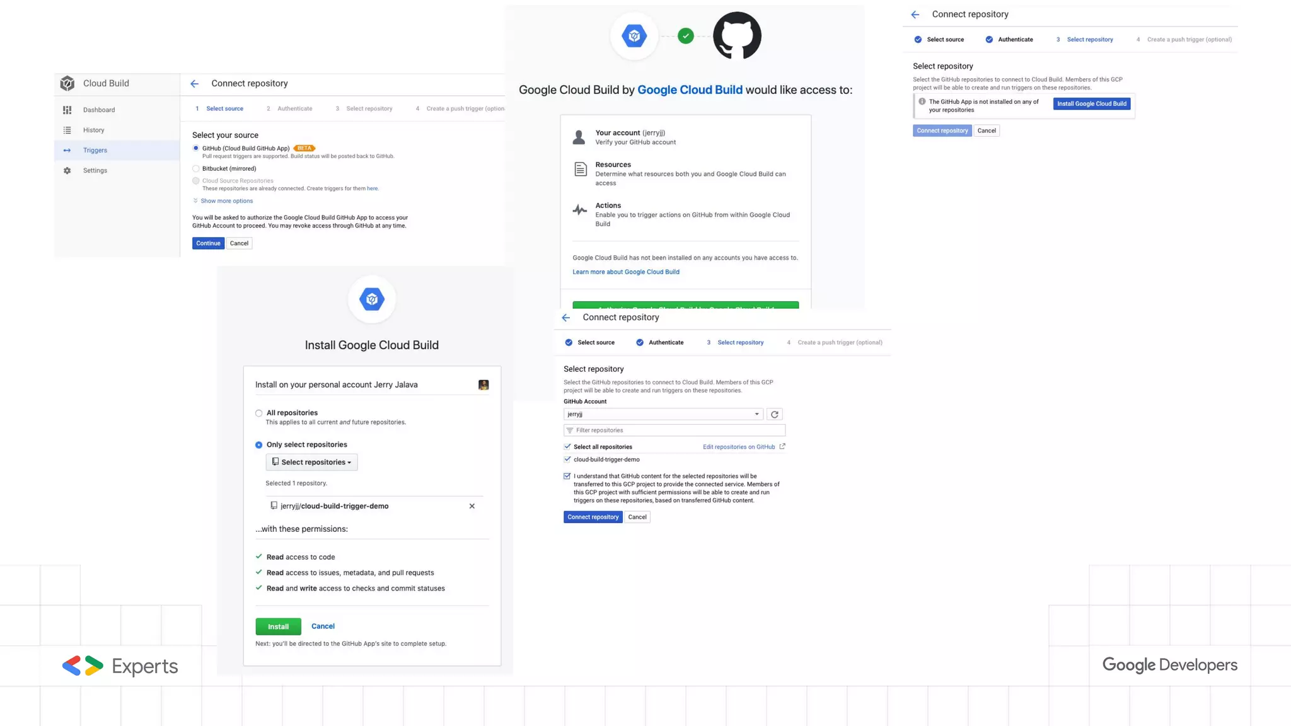Image resolution: width=1291 pixels, height=726 pixels.
Task: Select the Bitbucket (mirrored) radio option
Action: coord(196,169)
